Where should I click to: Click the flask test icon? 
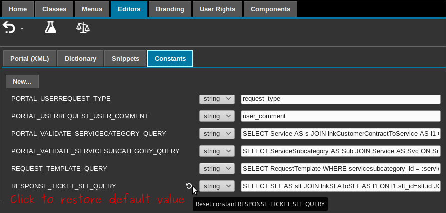(50, 28)
